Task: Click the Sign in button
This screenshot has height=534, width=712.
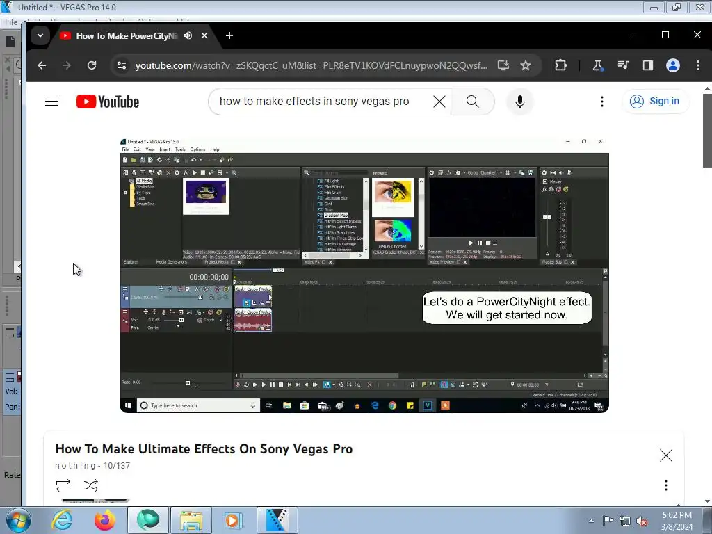Action: (655, 102)
